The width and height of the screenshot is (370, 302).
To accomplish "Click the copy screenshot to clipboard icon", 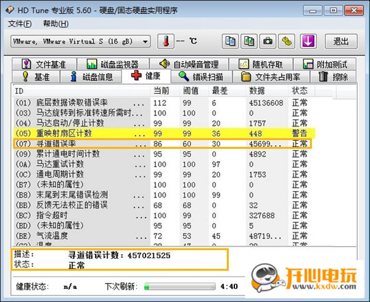I will [249, 41].
